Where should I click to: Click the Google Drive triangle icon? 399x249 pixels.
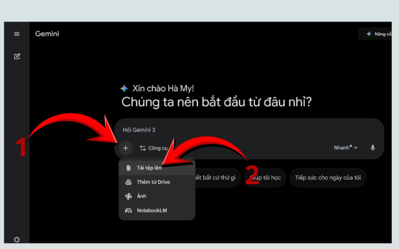click(129, 182)
